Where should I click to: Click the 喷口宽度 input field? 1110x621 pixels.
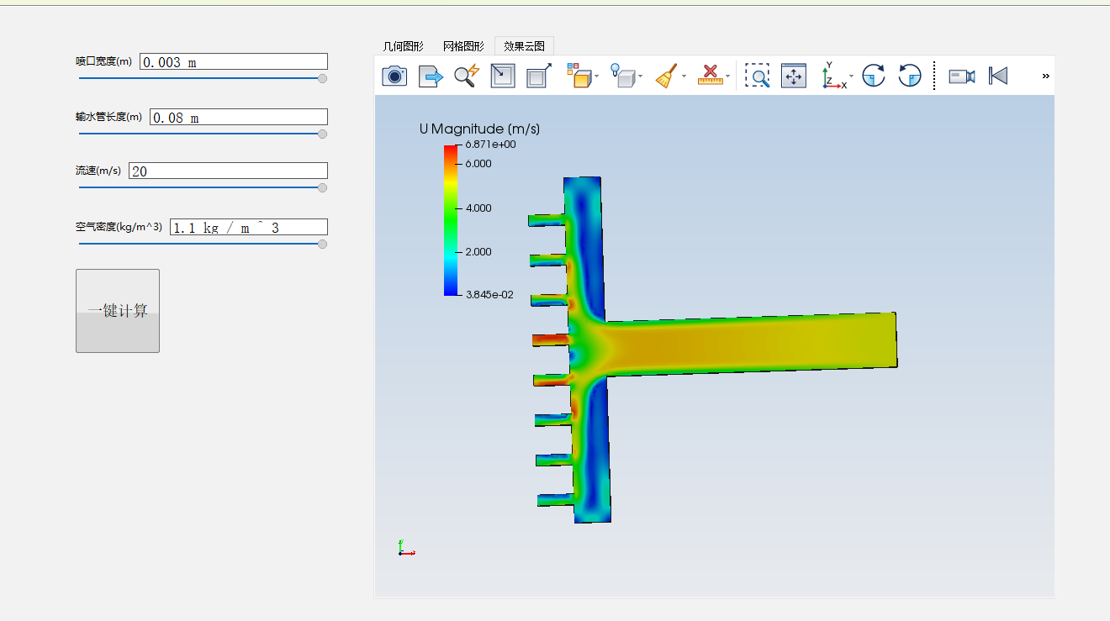pos(234,61)
